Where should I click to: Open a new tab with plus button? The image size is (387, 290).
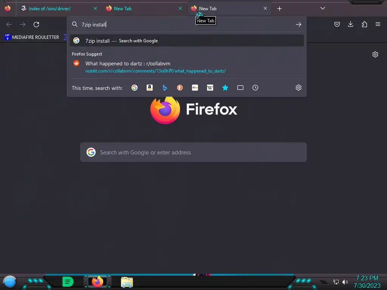(x=279, y=9)
